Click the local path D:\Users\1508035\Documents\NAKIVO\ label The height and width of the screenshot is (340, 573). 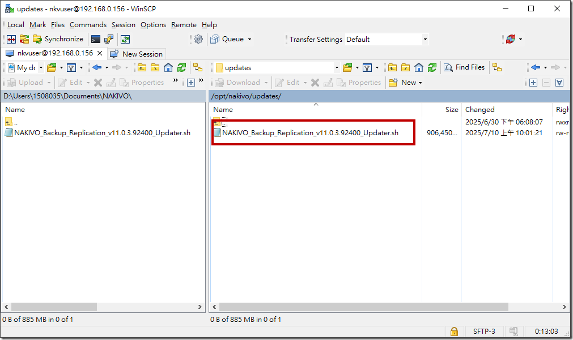click(67, 96)
